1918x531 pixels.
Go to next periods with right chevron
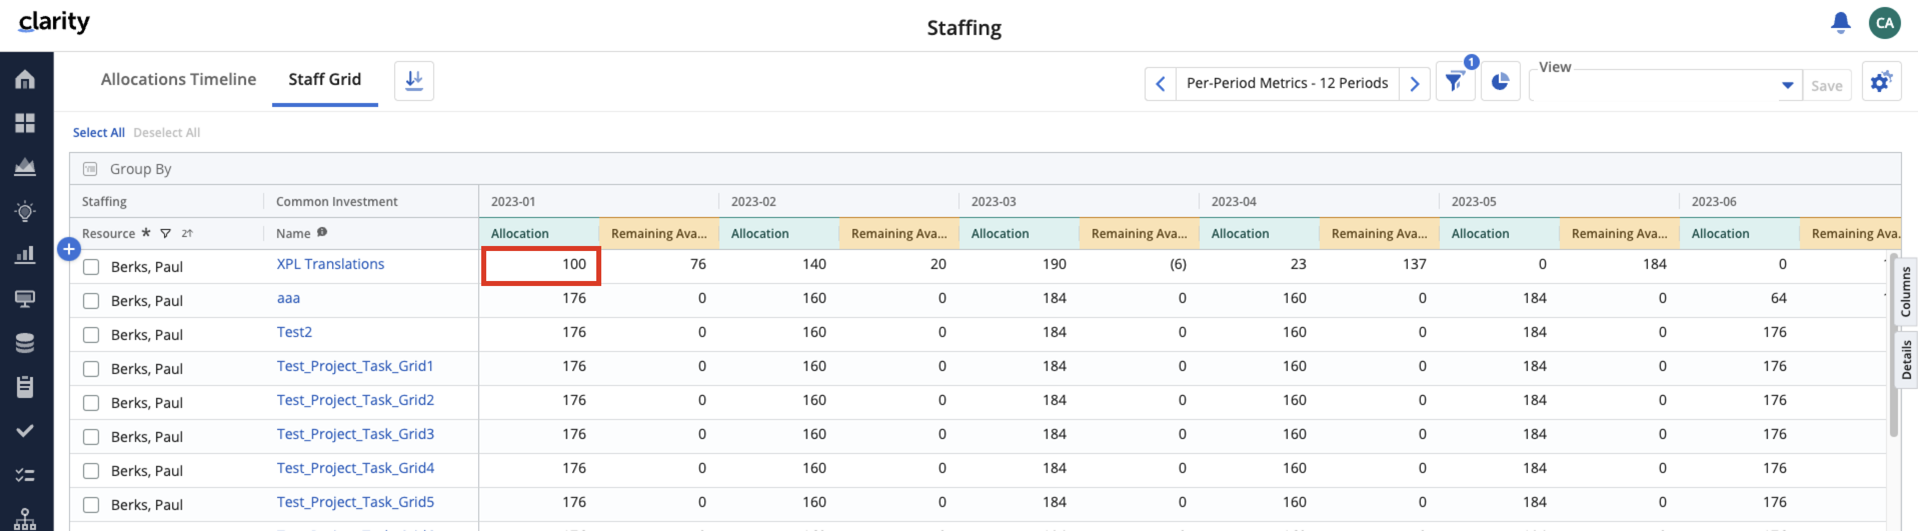(1414, 84)
